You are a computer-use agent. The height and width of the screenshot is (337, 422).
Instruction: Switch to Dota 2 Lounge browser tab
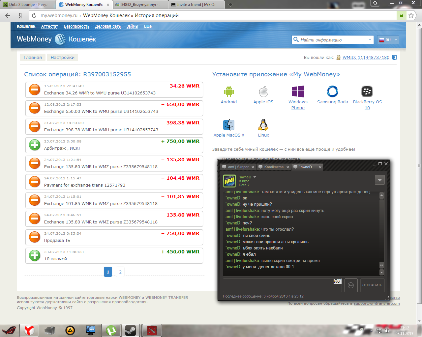click(x=28, y=5)
